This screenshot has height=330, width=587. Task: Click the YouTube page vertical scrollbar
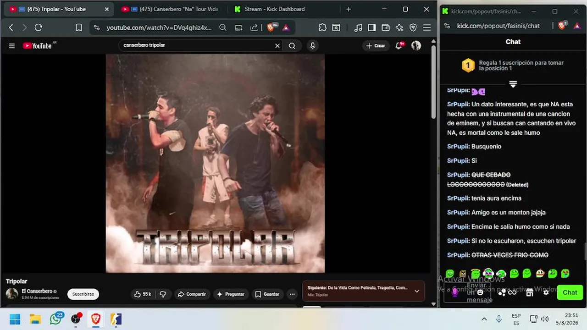pyautogui.click(x=434, y=82)
